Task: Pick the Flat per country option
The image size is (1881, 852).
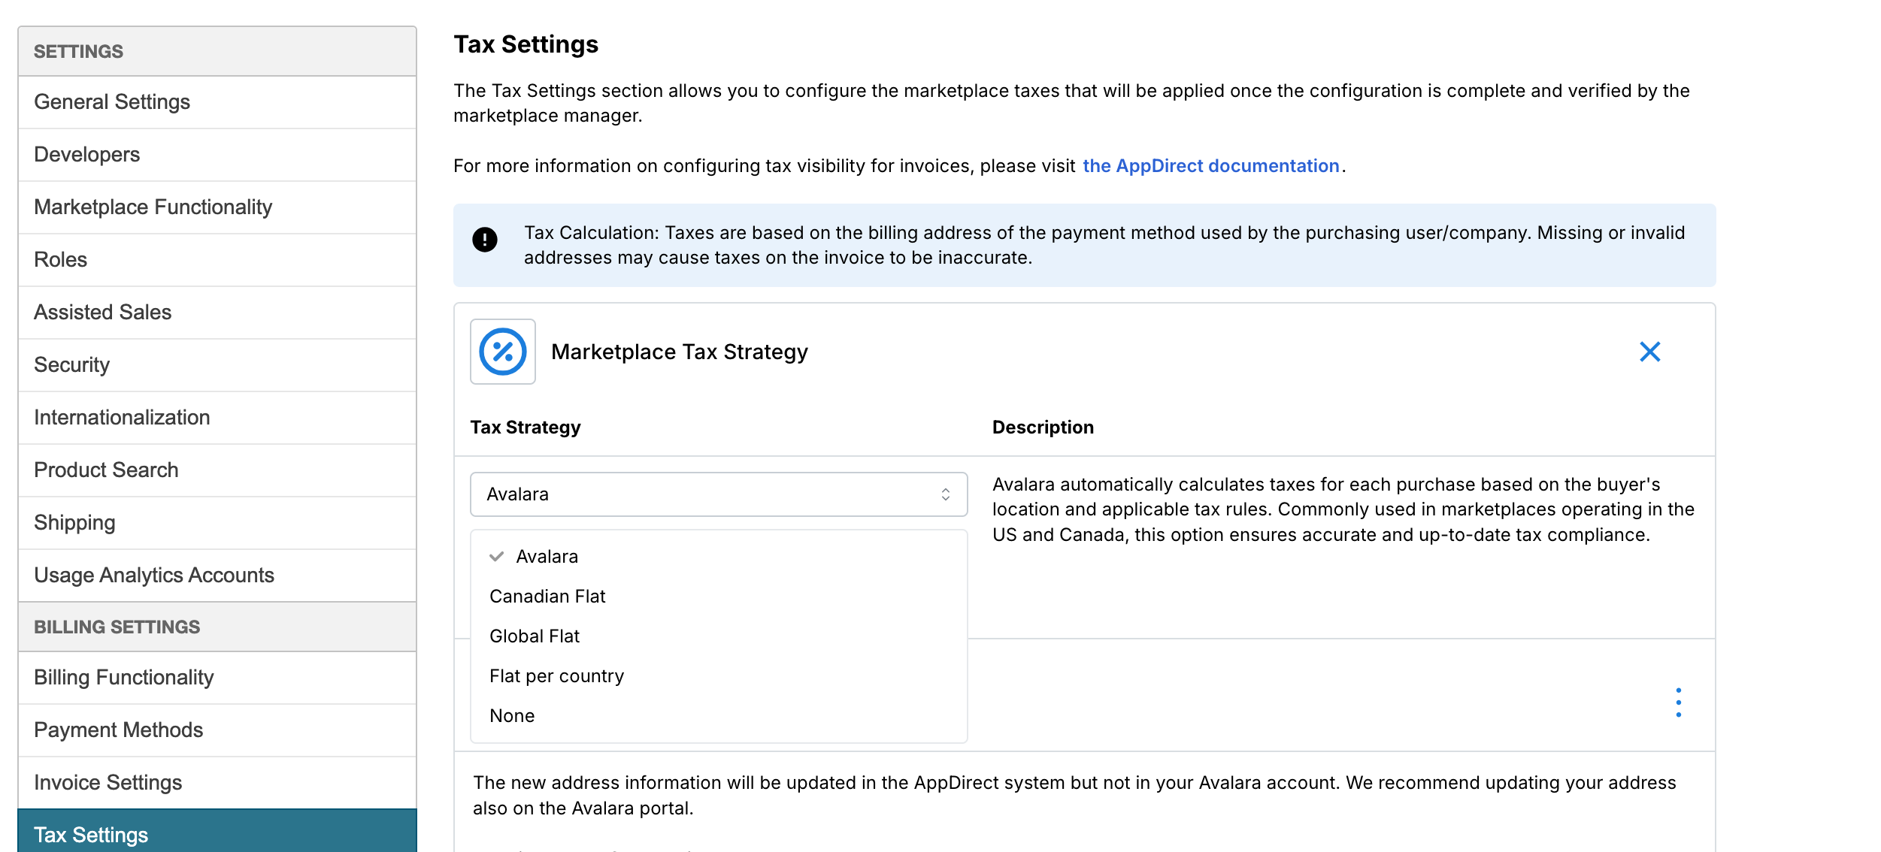Action: tap(556, 676)
